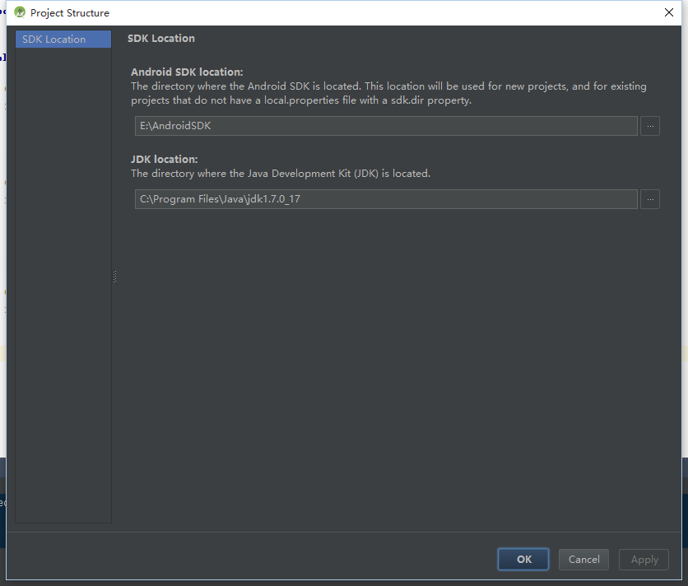Click the "Android SDK location:" label

(x=187, y=72)
